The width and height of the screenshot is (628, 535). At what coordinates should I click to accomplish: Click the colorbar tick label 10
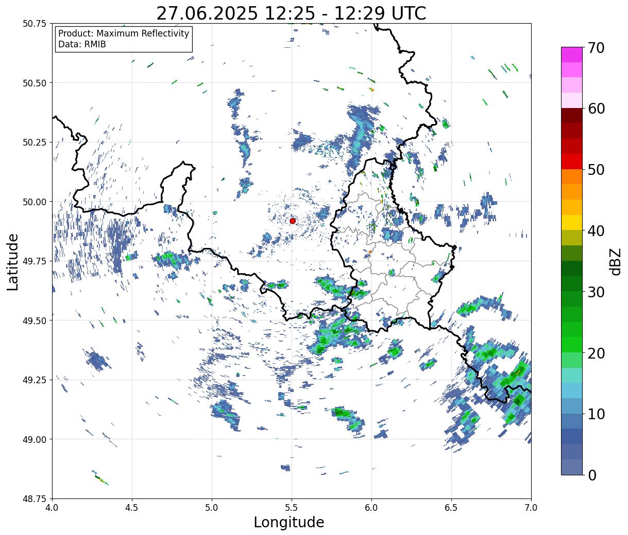596,414
